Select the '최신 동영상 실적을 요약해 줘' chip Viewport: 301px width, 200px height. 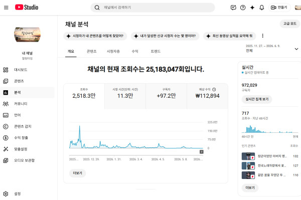click(230, 36)
